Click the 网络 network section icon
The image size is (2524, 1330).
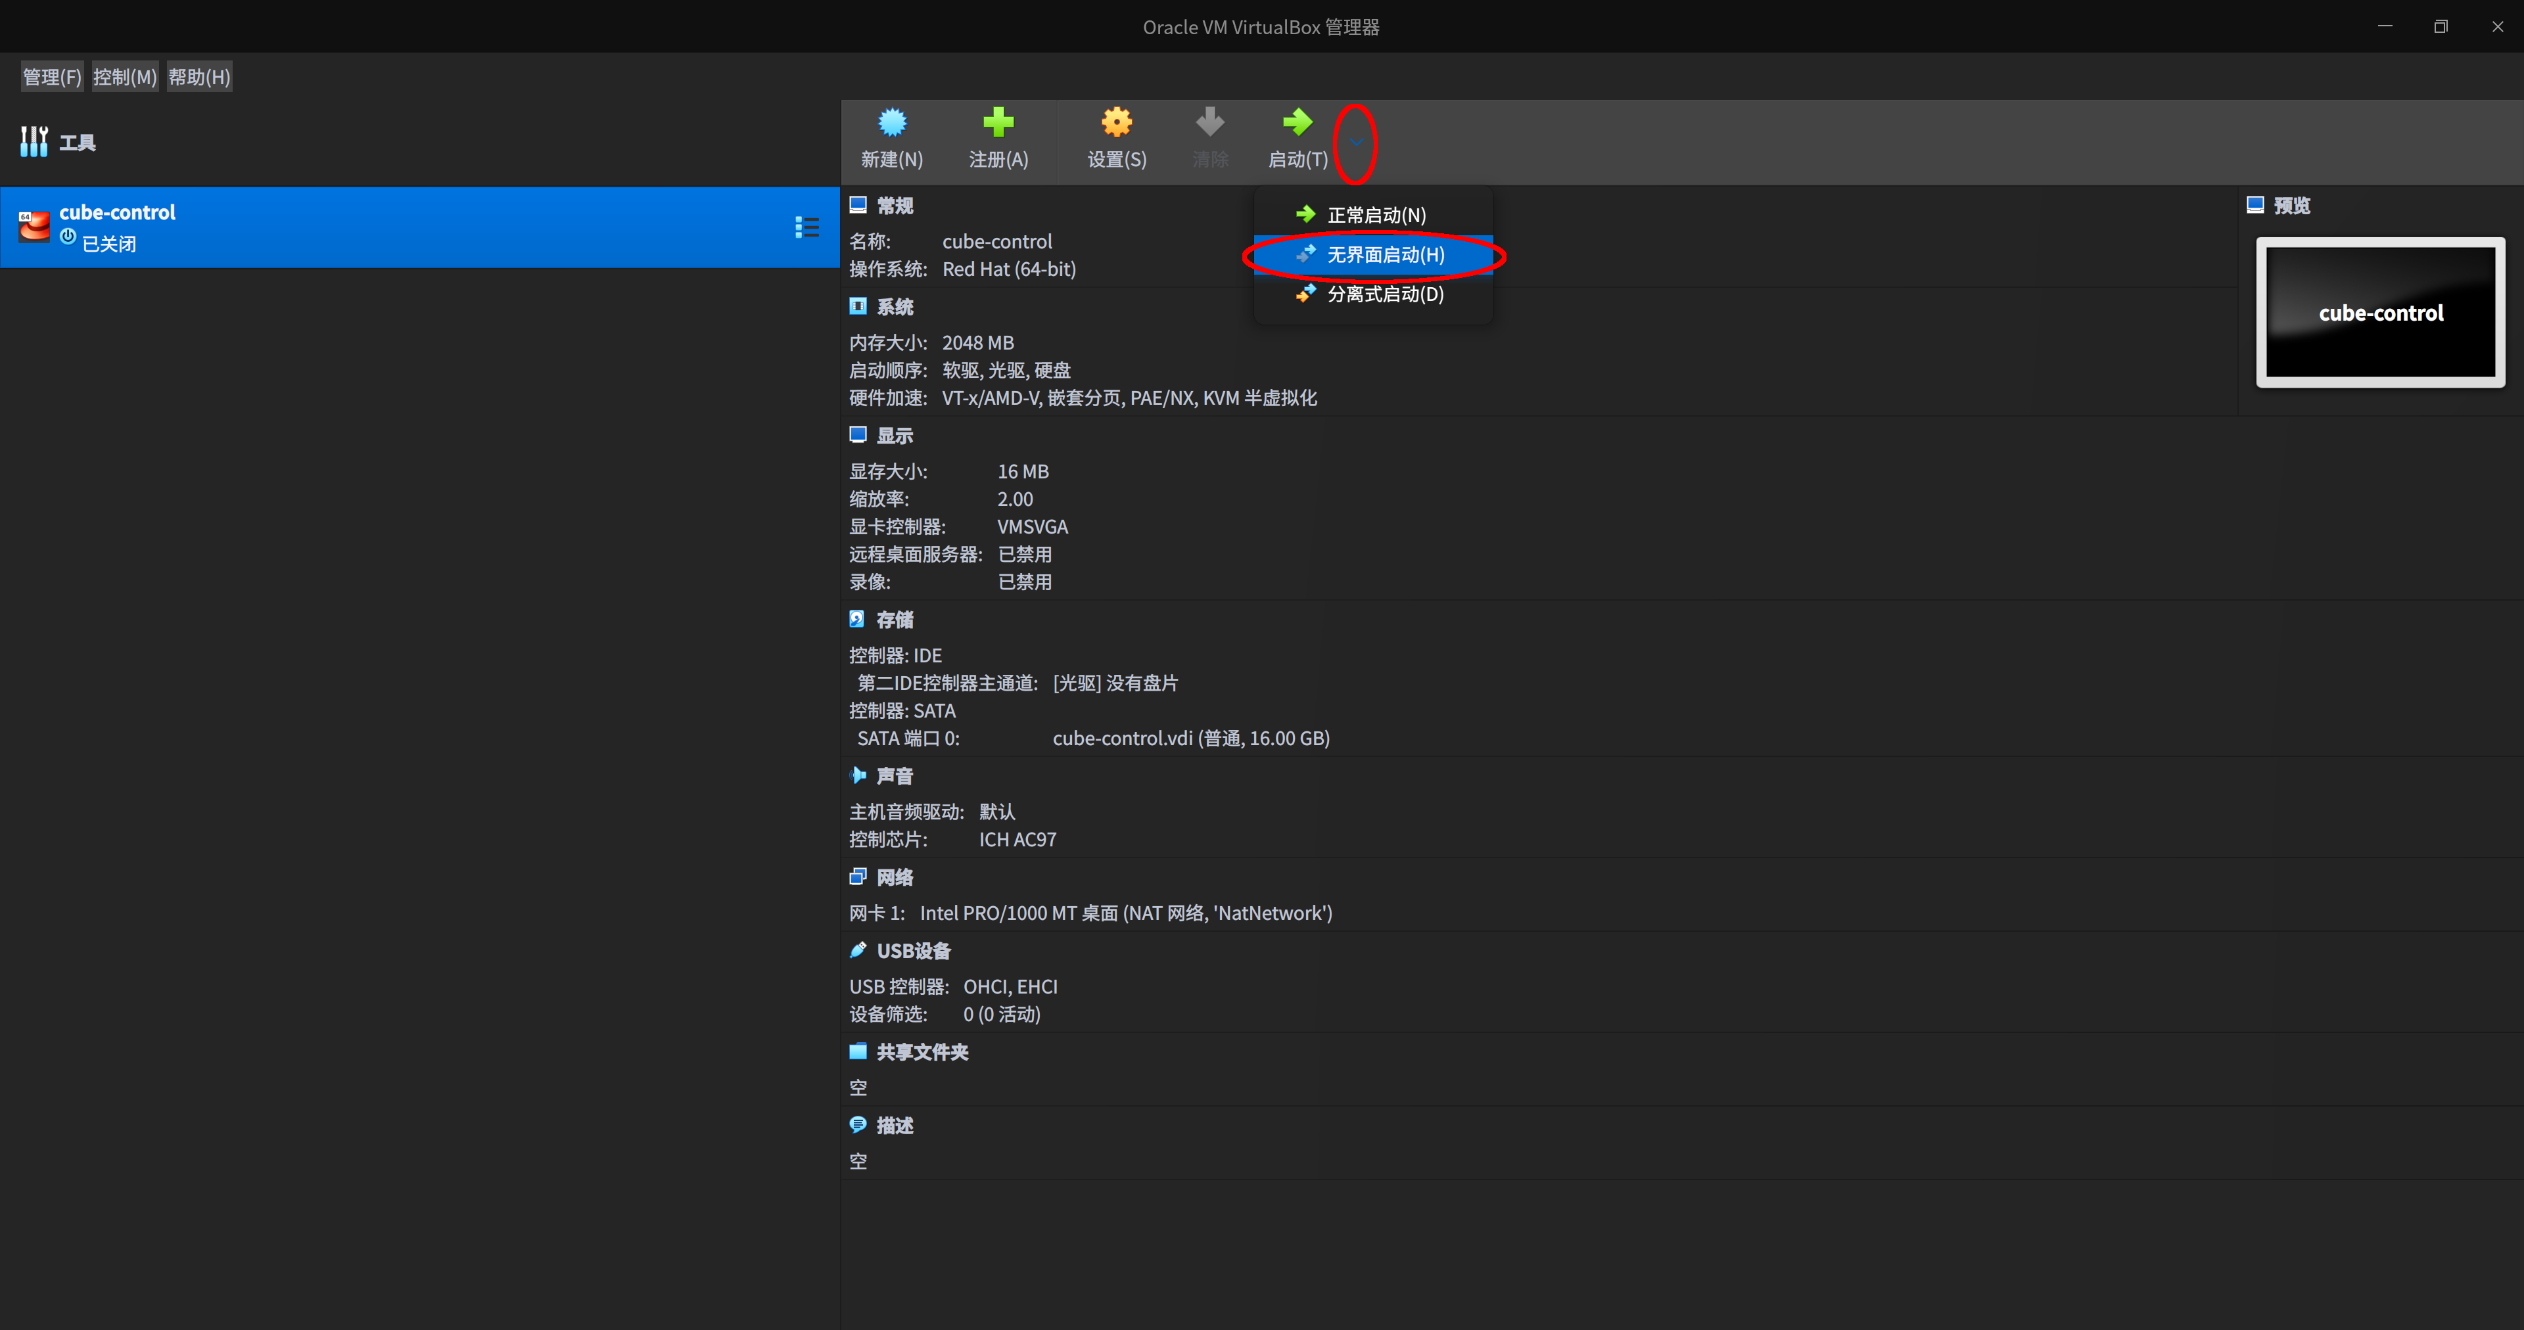858,877
